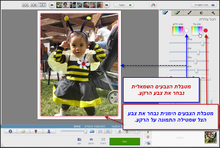The height and width of the screenshot is (148, 220).
Task: Mark the photo as favorite with star icon
Action: (x=136, y=132)
